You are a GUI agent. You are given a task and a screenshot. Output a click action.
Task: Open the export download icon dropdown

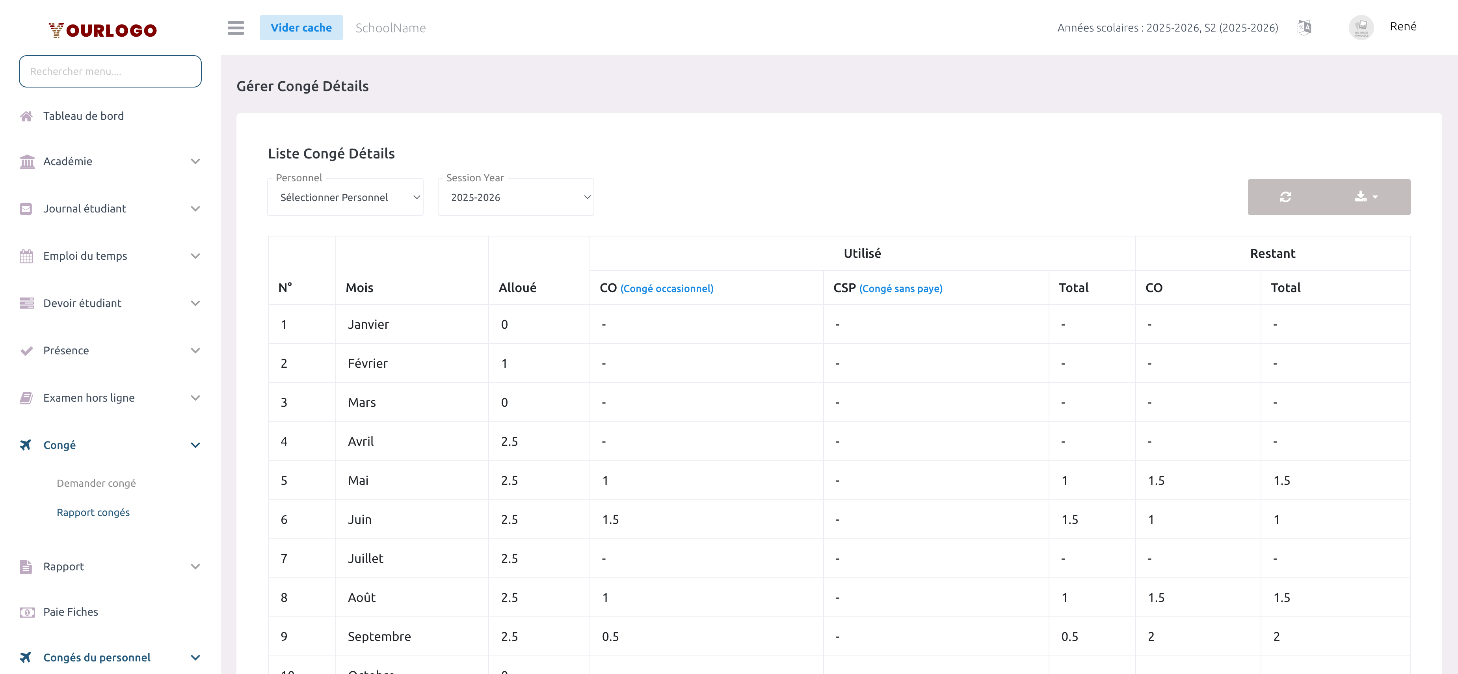tap(1366, 197)
